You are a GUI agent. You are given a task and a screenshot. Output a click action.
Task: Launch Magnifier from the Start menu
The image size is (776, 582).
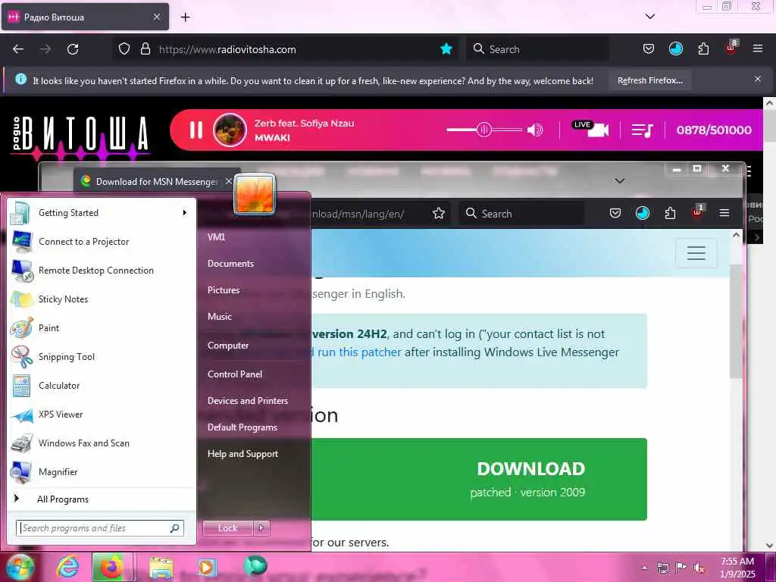102,471
